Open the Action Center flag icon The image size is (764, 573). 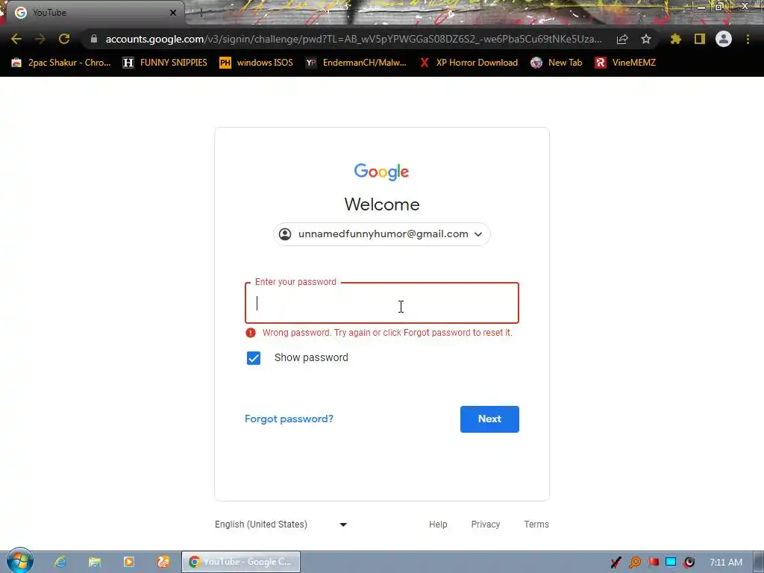tap(653, 563)
